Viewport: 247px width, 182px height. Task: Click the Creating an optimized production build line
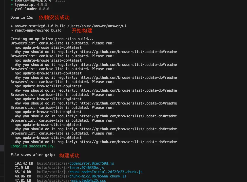click(52, 39)
